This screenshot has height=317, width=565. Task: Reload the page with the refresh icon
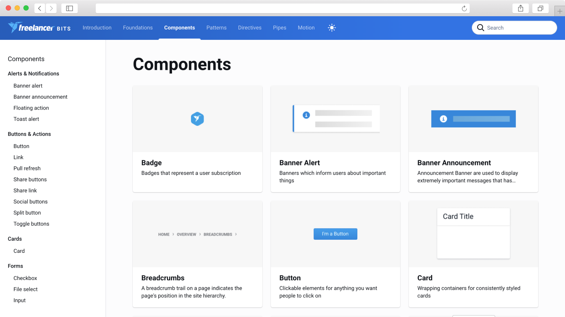tap(464, 8)
